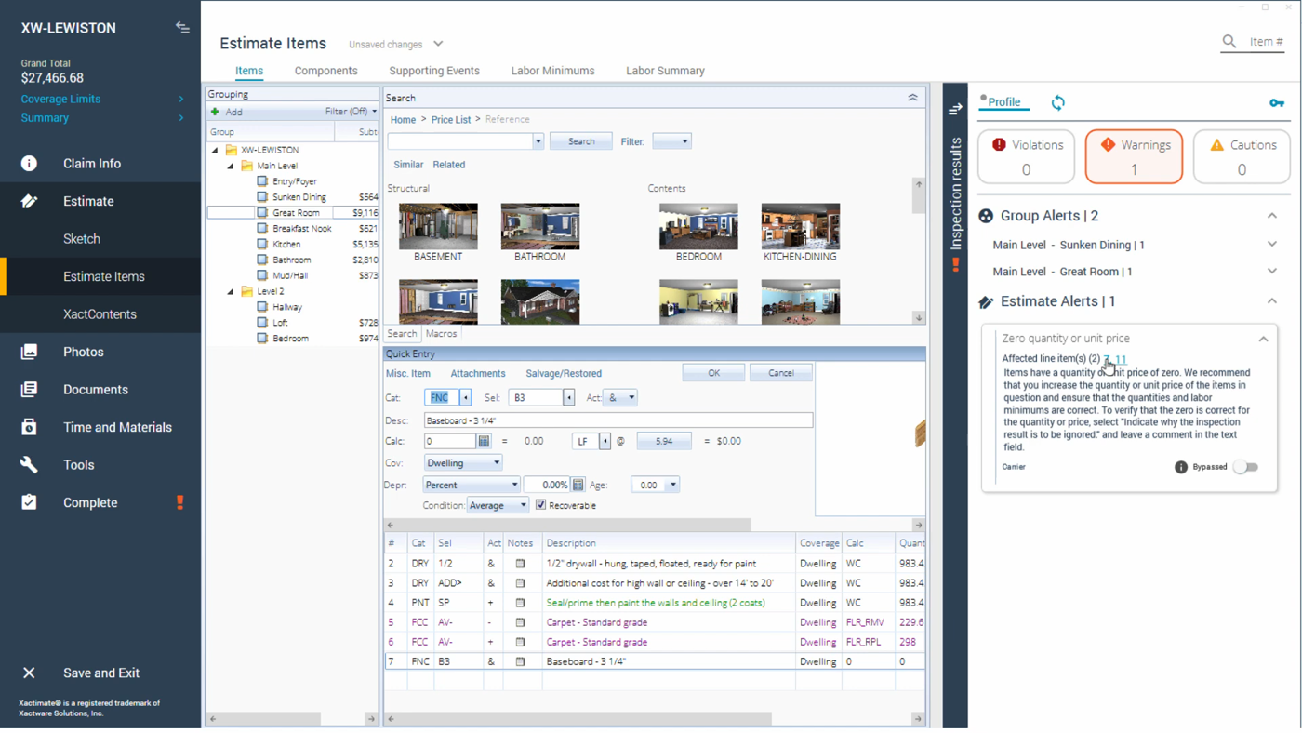
Task: Click the Cancel button in Quick Entry
Action: pyautogui.click(x=781, y=373)
